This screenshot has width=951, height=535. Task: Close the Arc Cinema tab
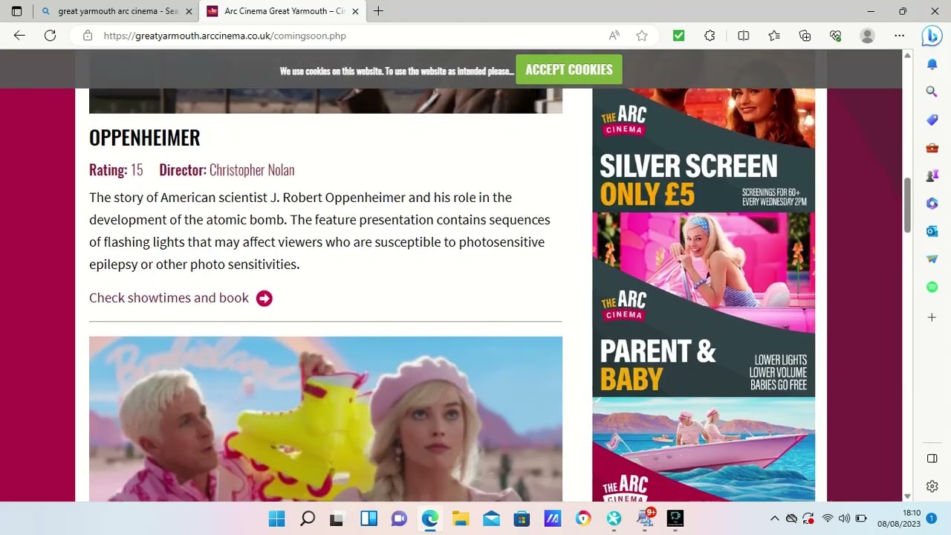tap(355, 11)
